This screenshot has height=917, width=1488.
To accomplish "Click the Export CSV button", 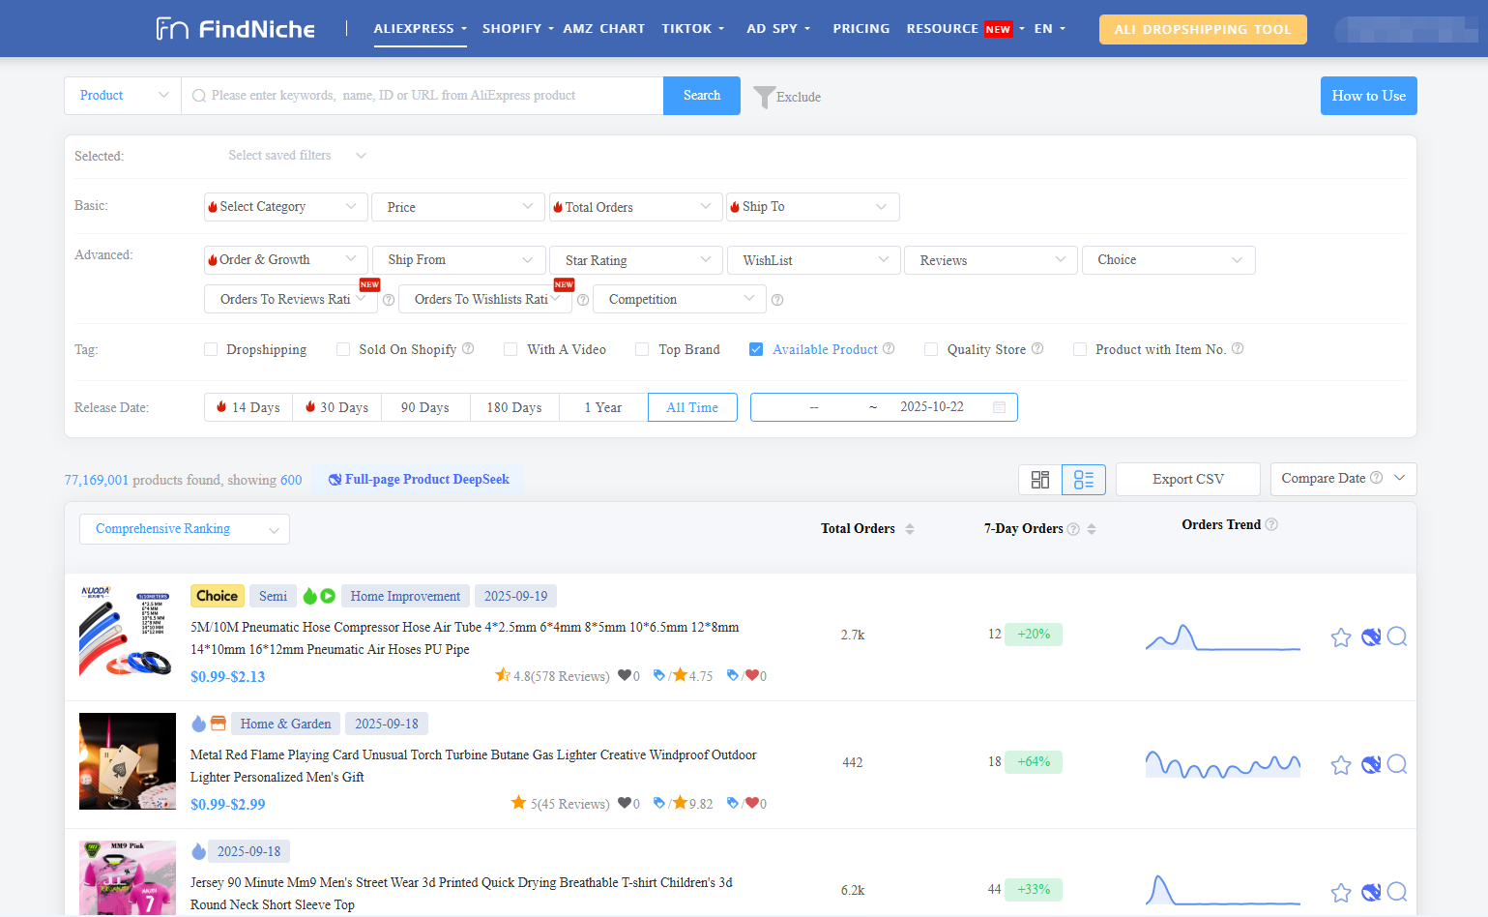I will 1187,480.
